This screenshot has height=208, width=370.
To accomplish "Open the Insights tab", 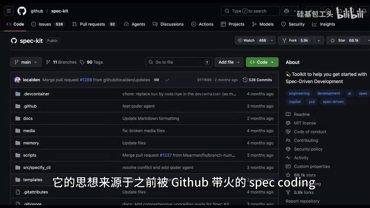I will pyautogui.click(x=324, y=24).
